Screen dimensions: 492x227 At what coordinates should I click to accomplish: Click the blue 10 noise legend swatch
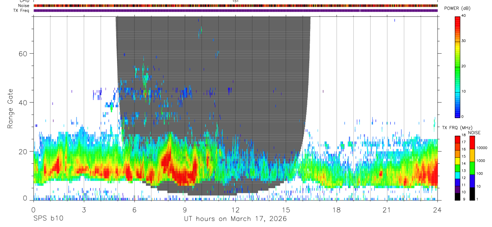472,181
